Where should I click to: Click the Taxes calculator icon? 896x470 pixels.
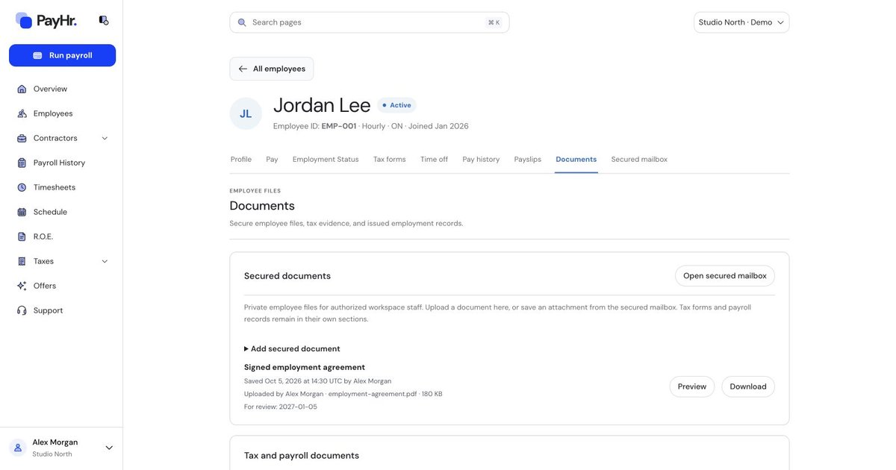click(22, 261)
